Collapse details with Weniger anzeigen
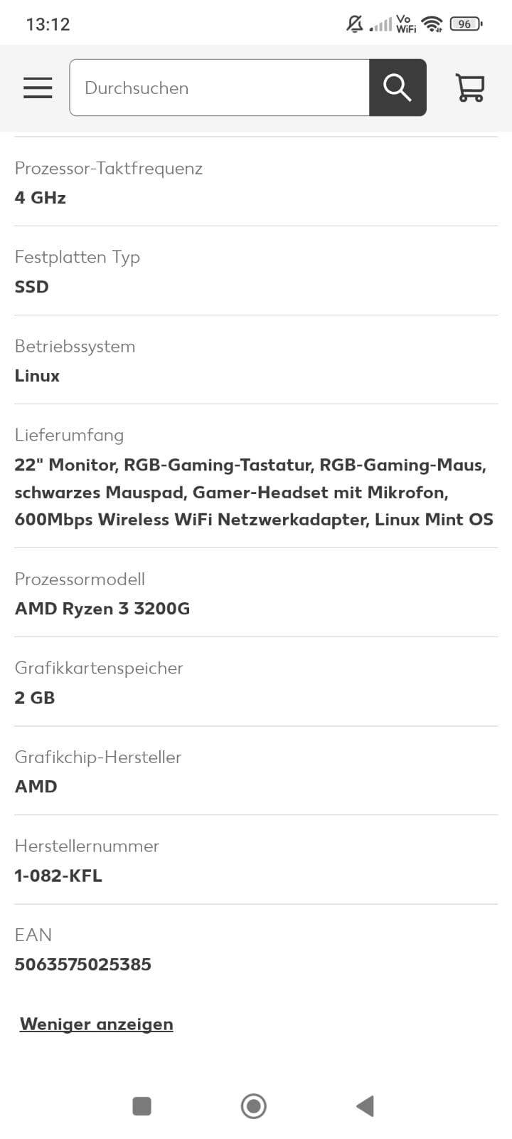The image size is (512, 1139). pyautogui.click(x=97, y=1024)
